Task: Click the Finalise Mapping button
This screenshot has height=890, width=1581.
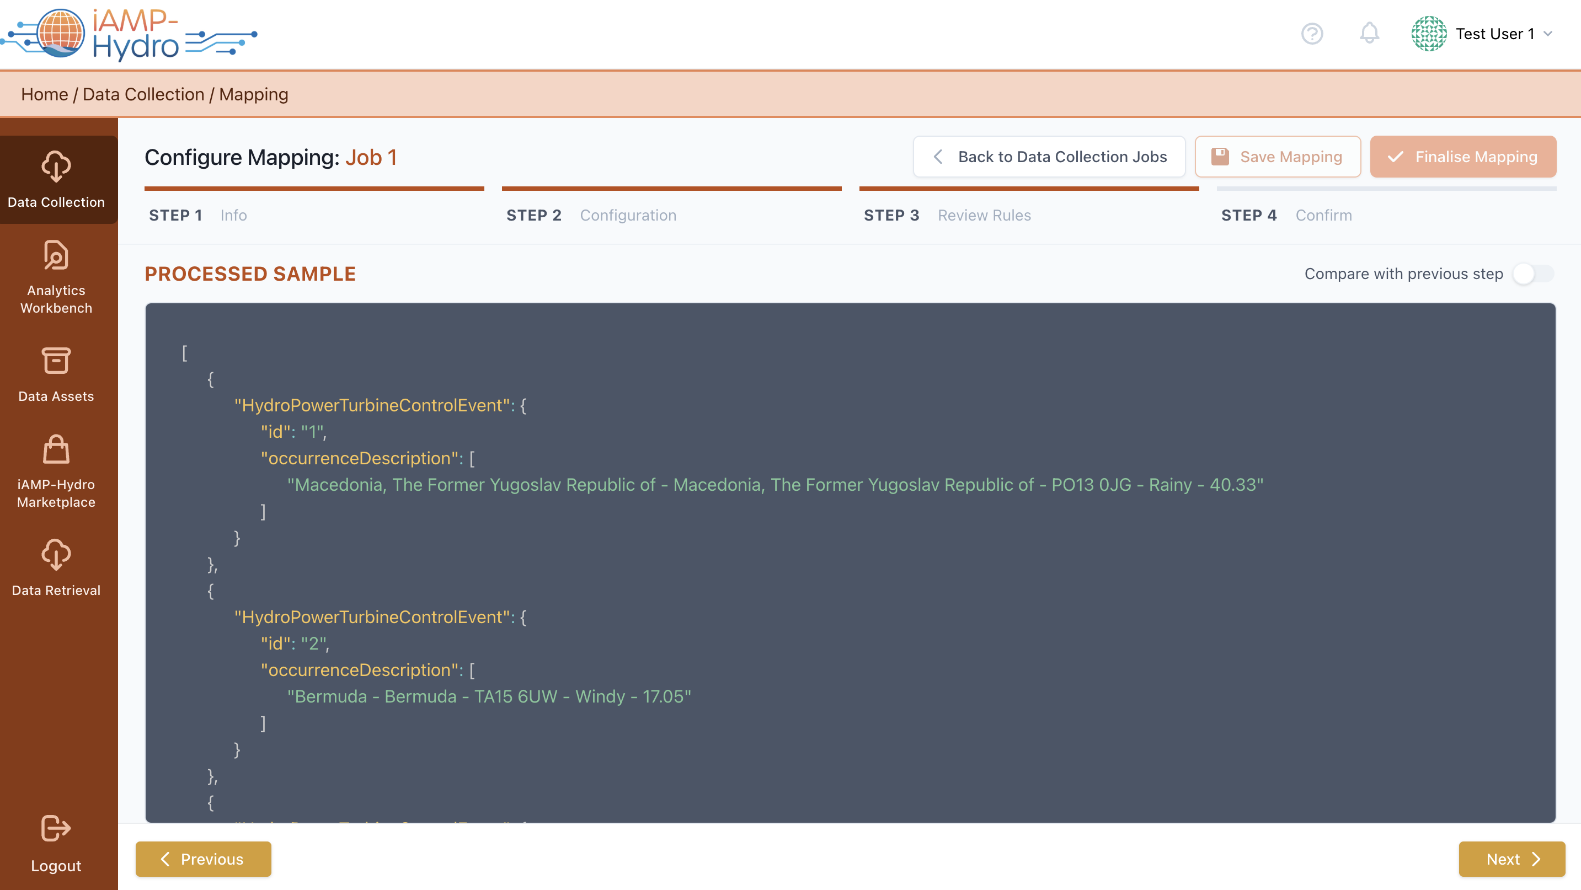Action: [x=1462, y=157]
